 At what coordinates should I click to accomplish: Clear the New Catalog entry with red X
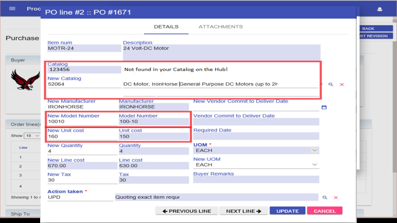pyautogui.click(x=342, y=84)
